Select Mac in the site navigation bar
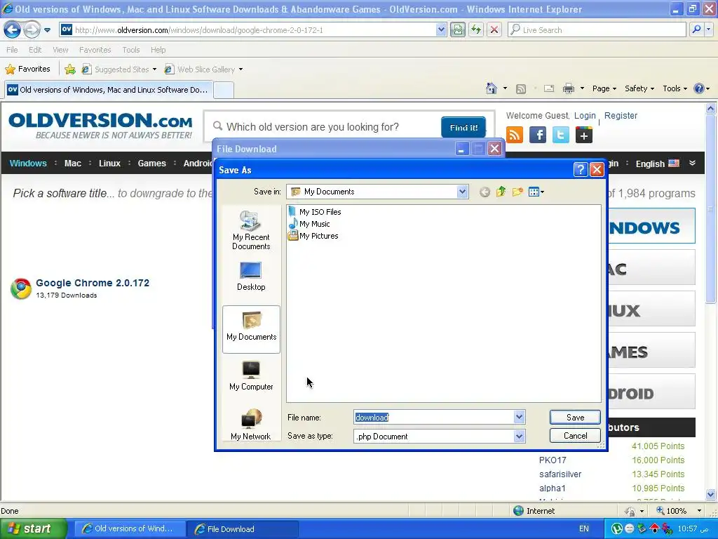The width and height of the screenshot is (718, 539). [73, 163]
